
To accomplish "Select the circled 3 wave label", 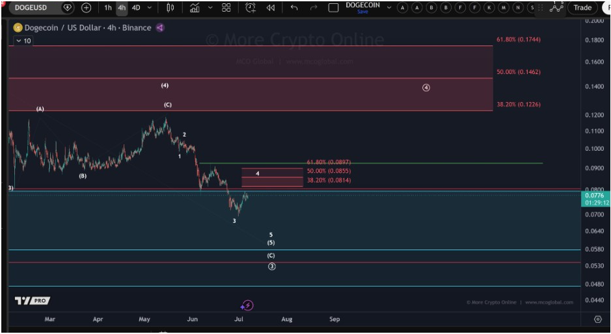I will (x=271, y=266).
